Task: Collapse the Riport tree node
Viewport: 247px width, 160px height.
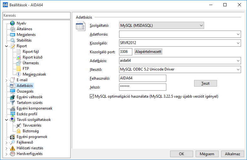Action: click(6, 46)
